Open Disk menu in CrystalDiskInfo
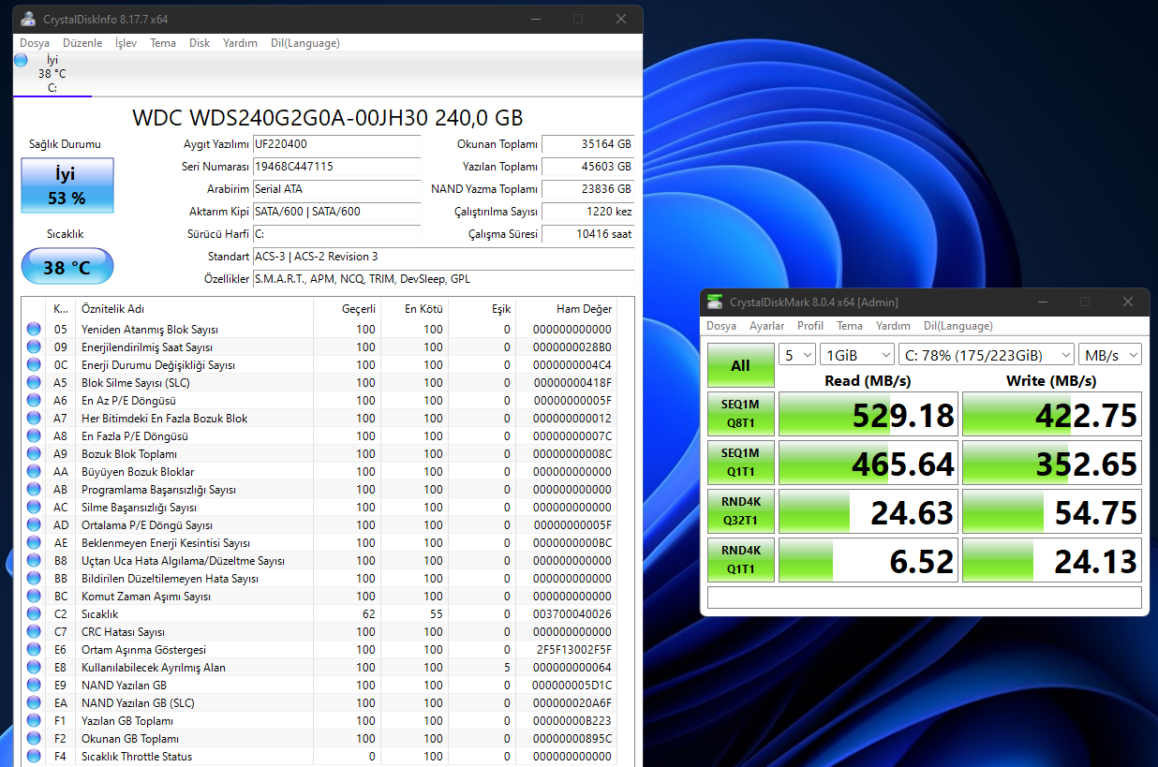Screen dimensions: 1158x767 (200, 43)
